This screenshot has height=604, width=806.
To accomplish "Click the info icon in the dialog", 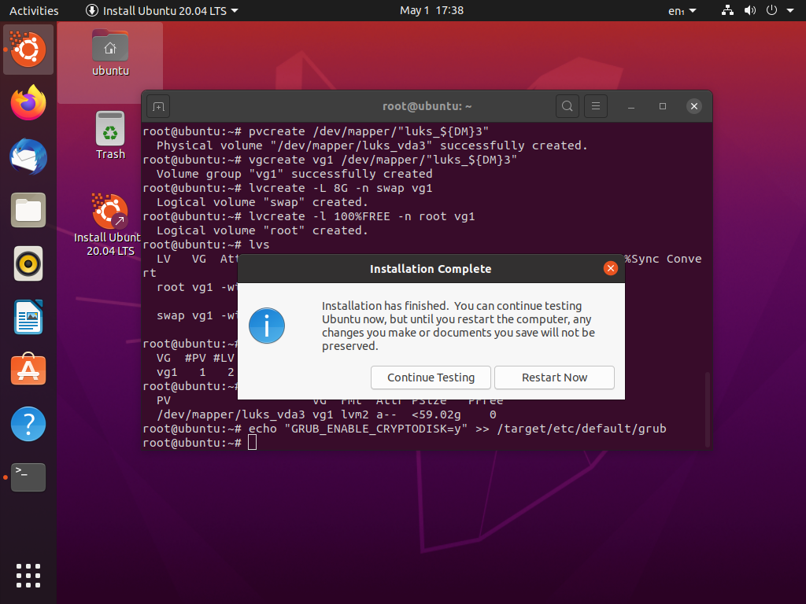I will (267, 326).
